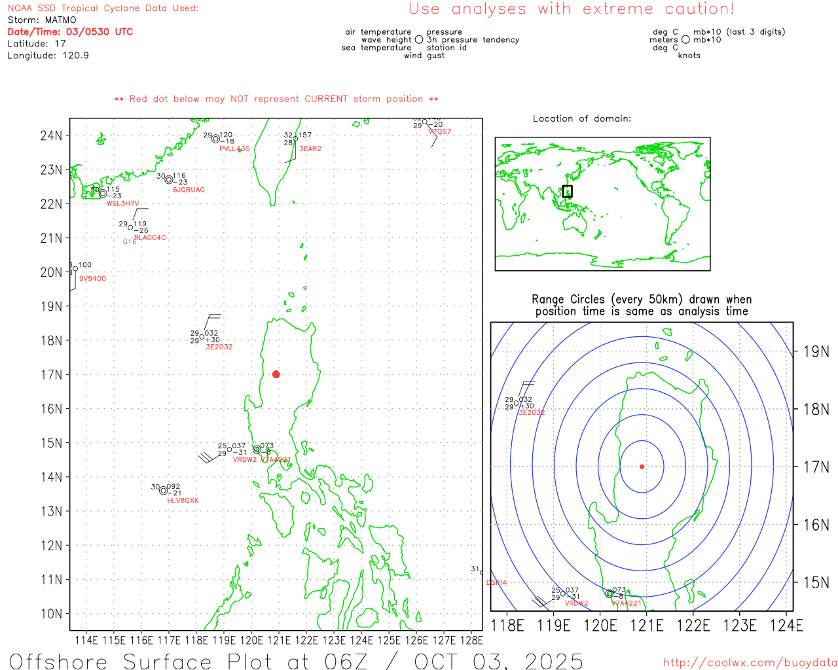The width and height of the screenshot is (838, 670).
Task: Click the 'Latitude: 17' line
Action: click(x=37, y=44)
